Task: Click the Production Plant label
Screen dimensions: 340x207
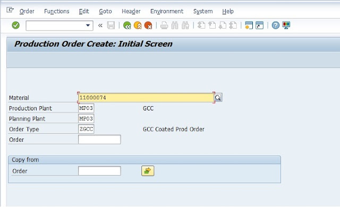Action: (30, 108)
